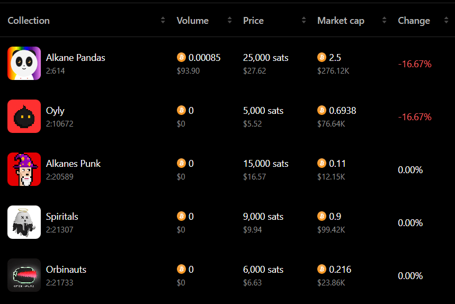Toggle Volume column sort arrows
Screen dimensions: 455x304
[229, 20]
